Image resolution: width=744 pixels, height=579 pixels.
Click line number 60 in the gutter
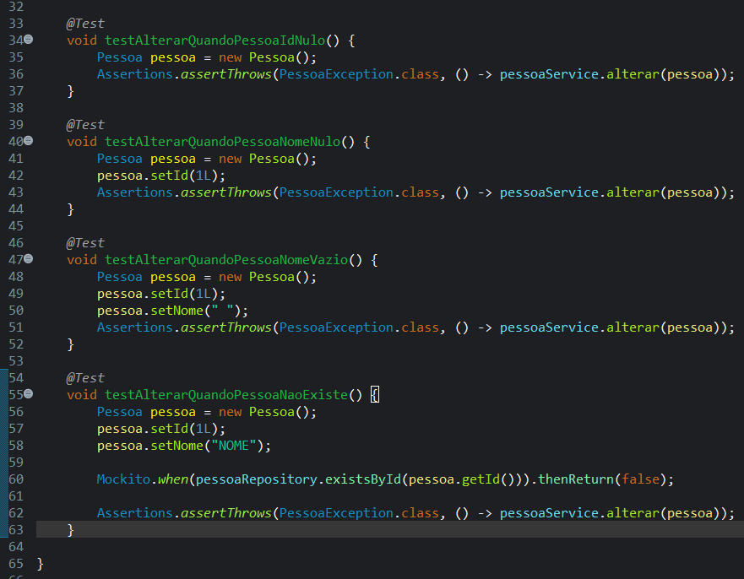tap(16, 479)
